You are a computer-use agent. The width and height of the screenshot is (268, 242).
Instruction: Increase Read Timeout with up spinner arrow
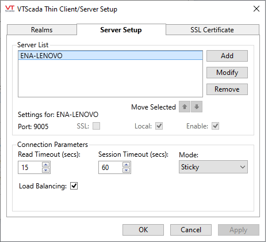coord(45,165)
